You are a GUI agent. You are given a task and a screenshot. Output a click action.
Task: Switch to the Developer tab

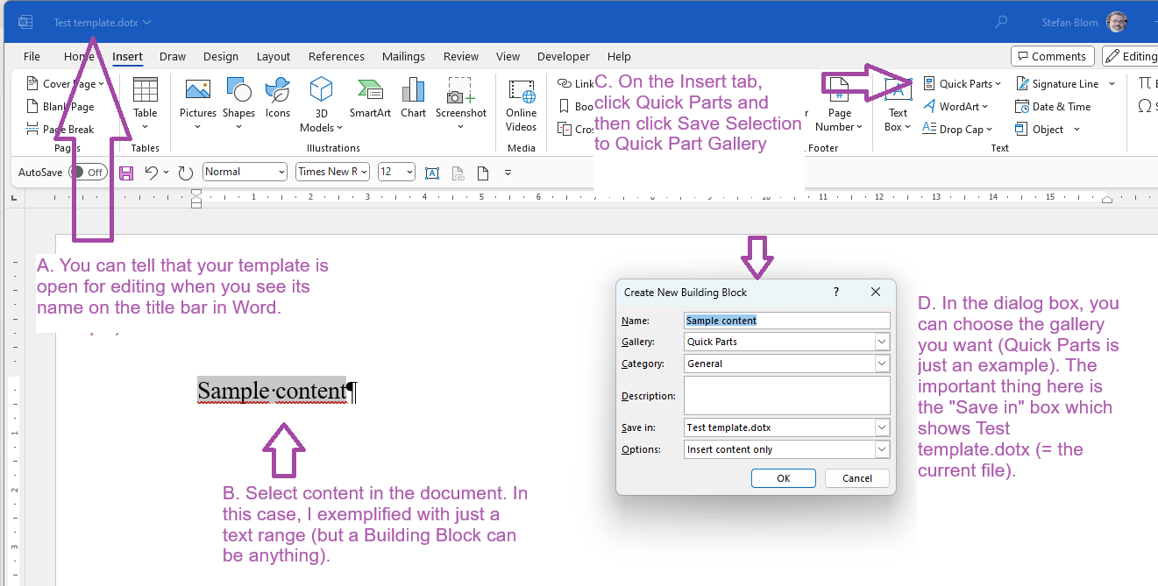click(x=564, y=56)
